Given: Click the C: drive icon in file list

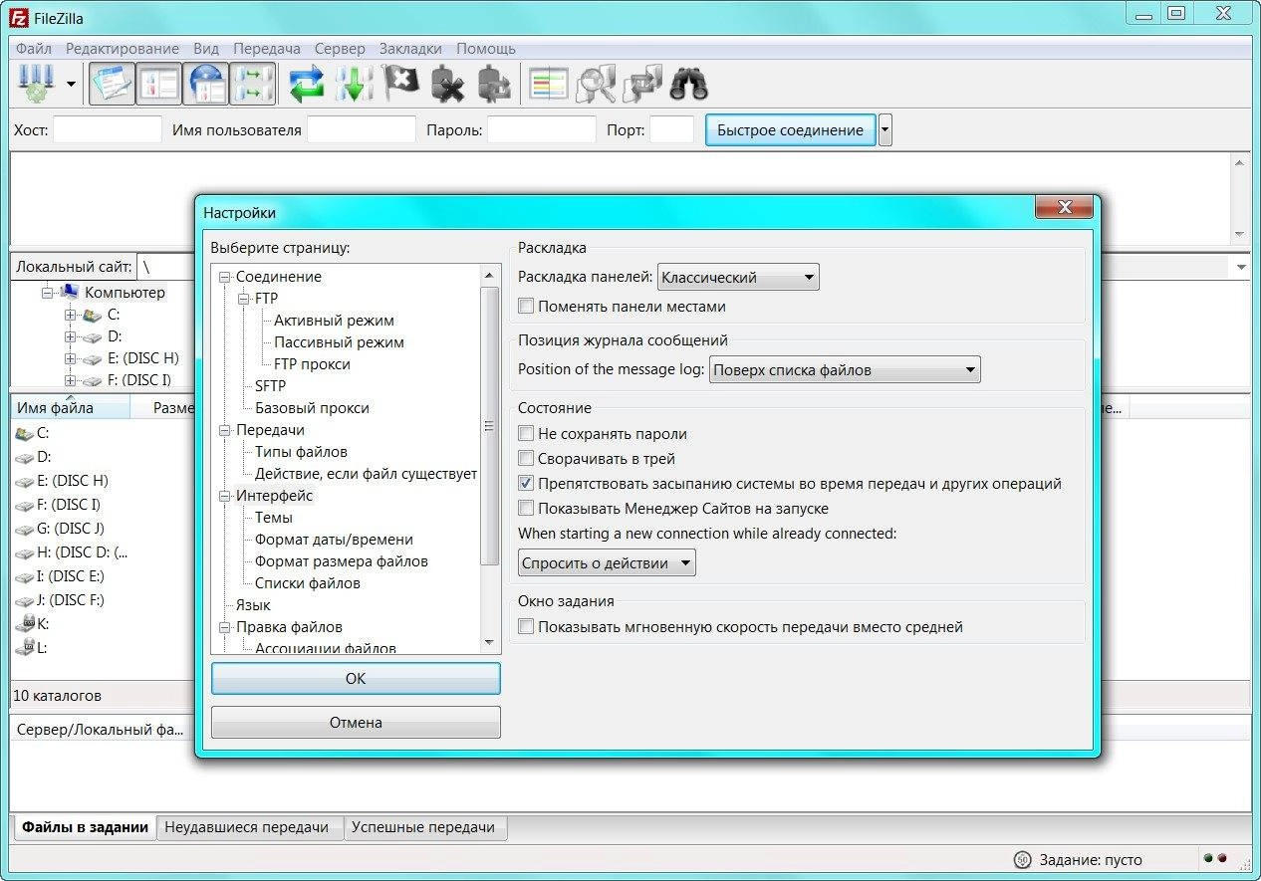Looking at the screenshot, I should point(25,433).
